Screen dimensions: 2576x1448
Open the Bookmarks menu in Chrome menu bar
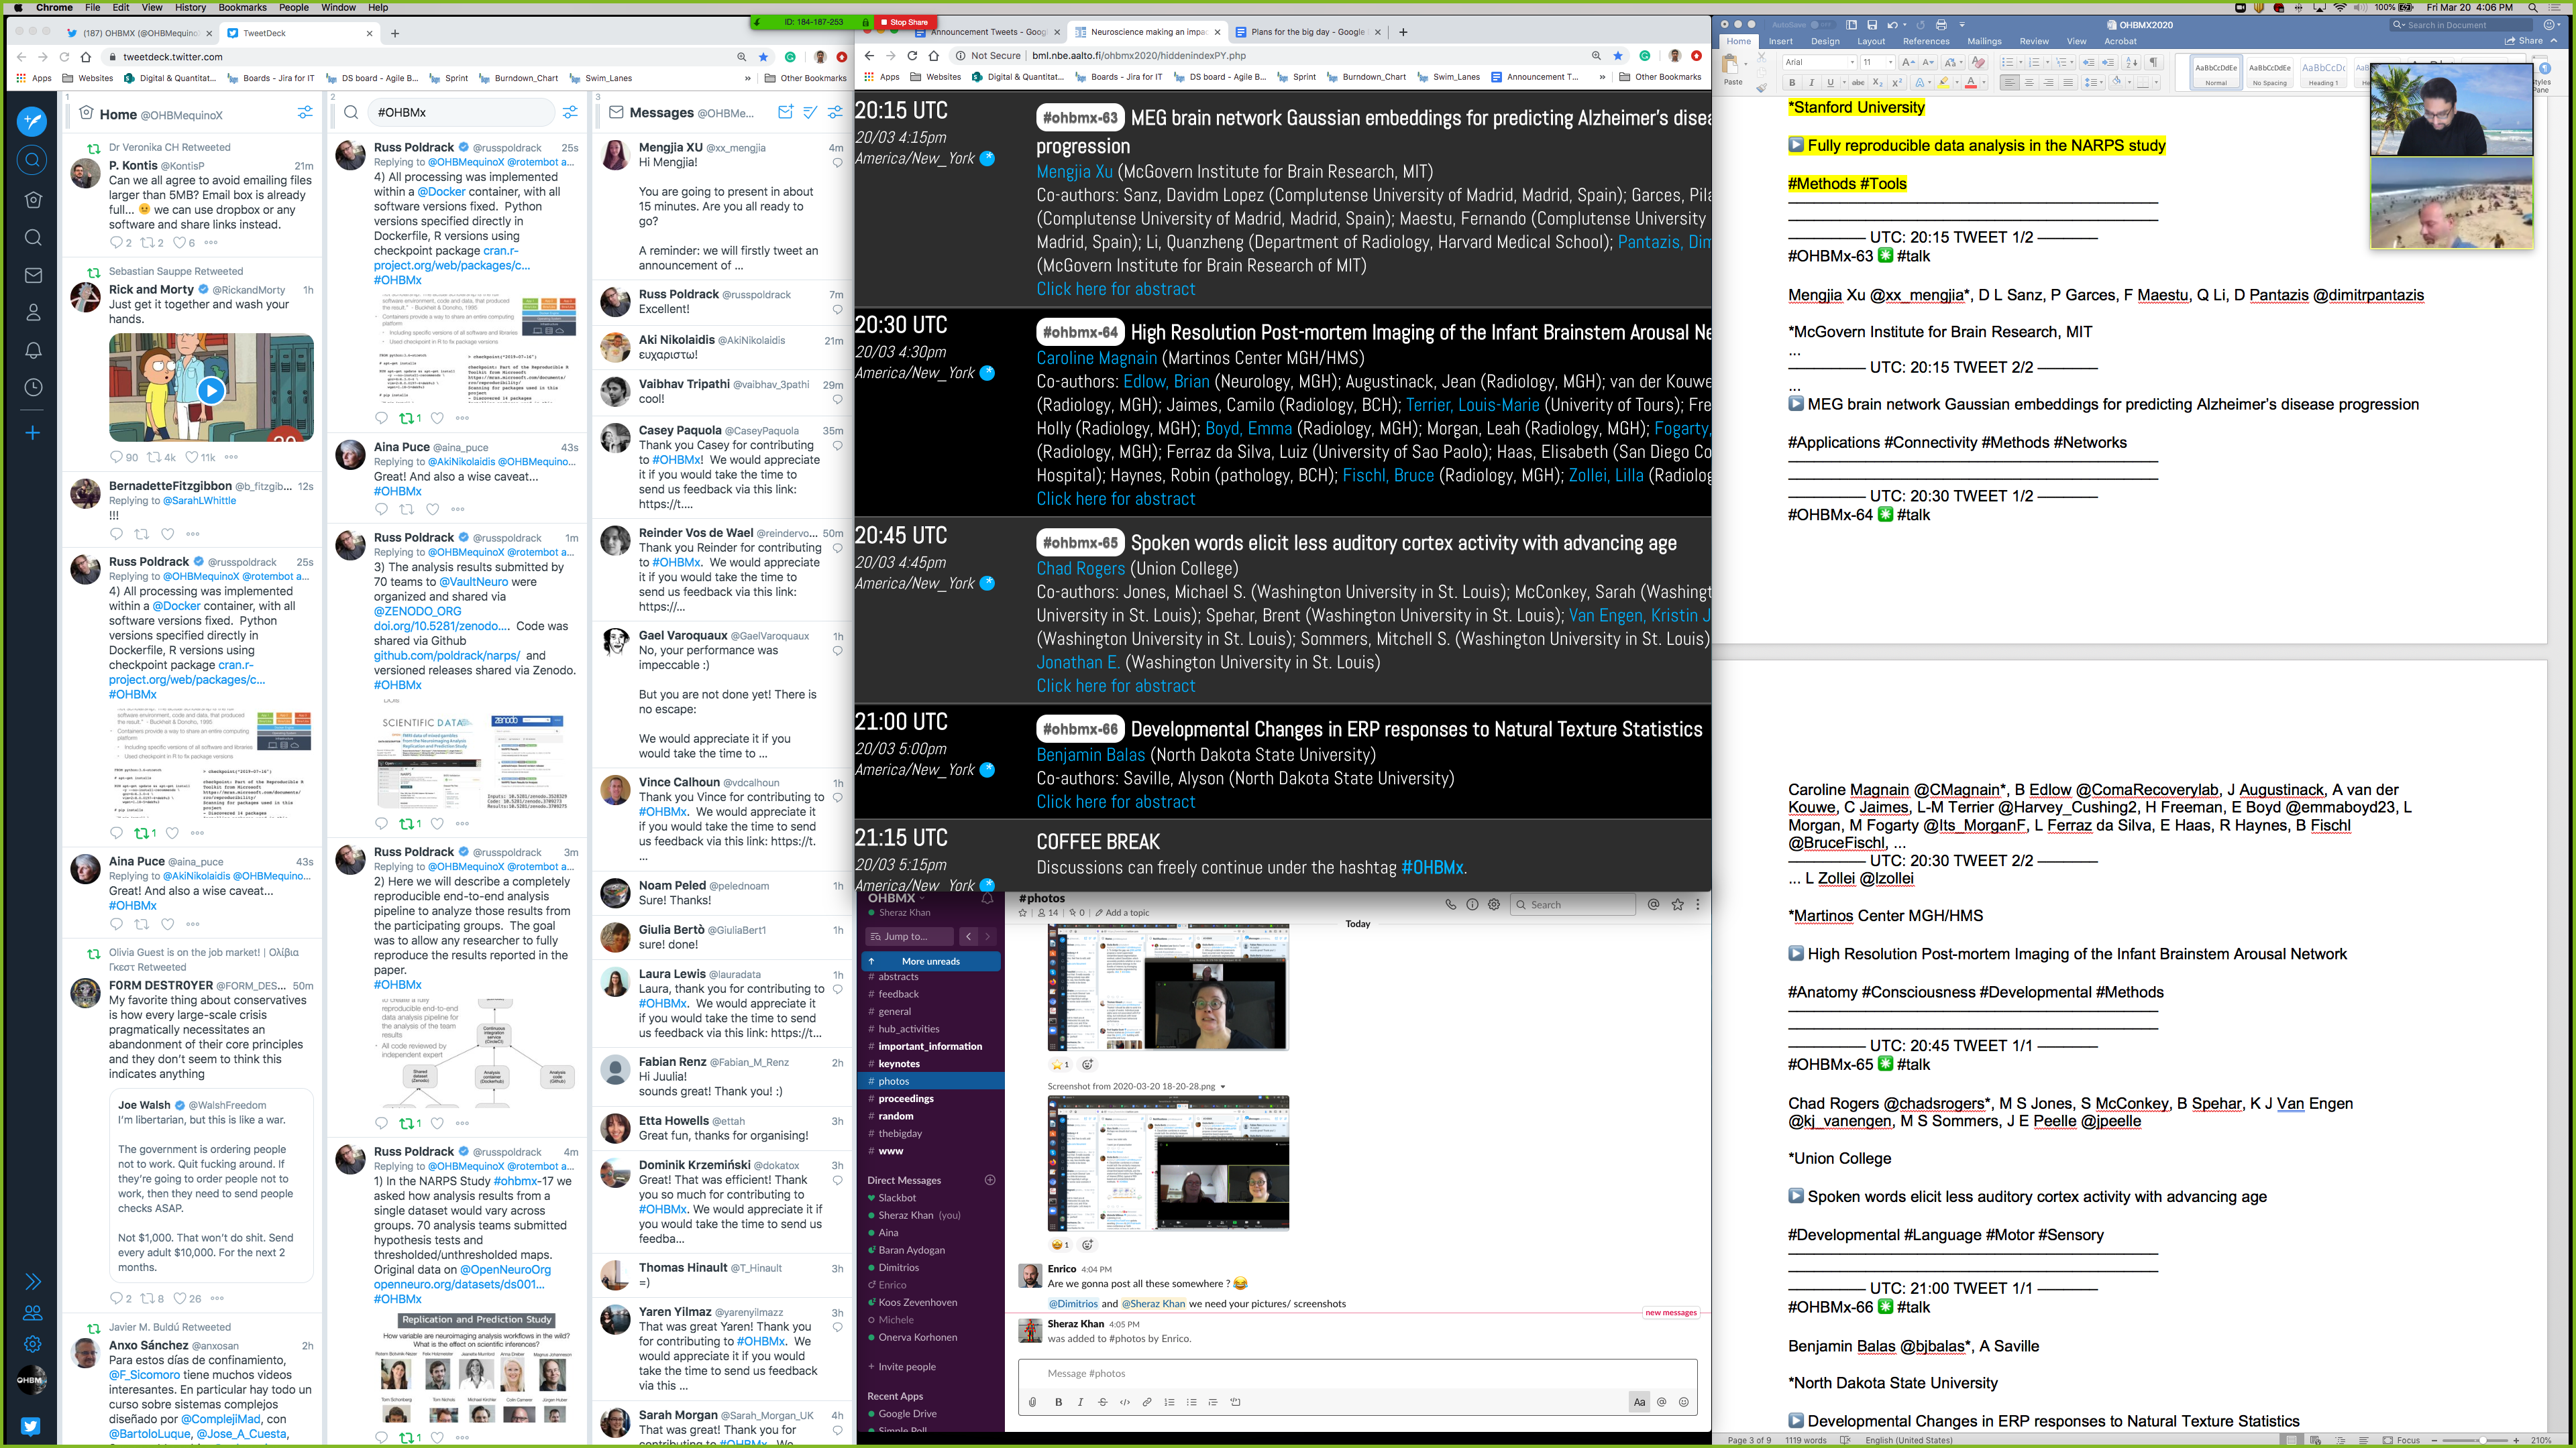tap(242, 7)
